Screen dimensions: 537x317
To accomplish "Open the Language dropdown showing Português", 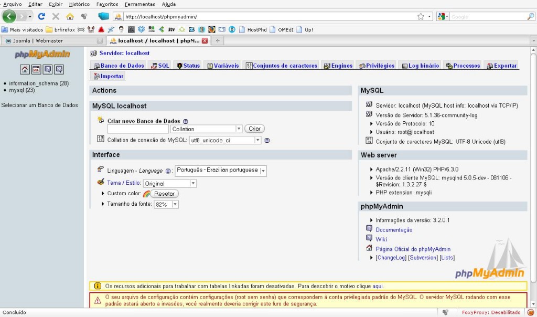I will (221, 171).
